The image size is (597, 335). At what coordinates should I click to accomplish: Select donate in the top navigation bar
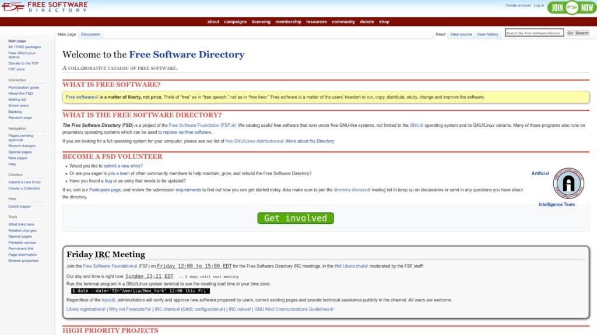coord(367,22)
